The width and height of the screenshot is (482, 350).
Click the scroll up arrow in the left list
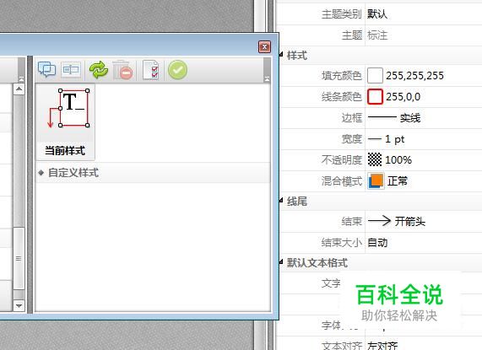click(x=19, y=89)
